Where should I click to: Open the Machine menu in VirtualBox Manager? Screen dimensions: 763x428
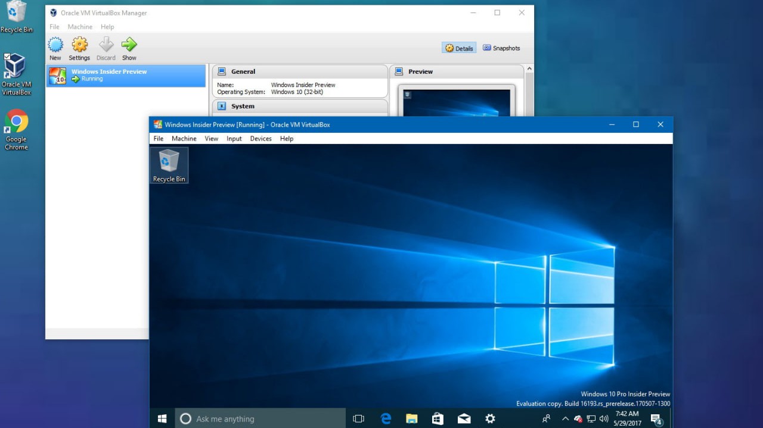pos(80,27)
